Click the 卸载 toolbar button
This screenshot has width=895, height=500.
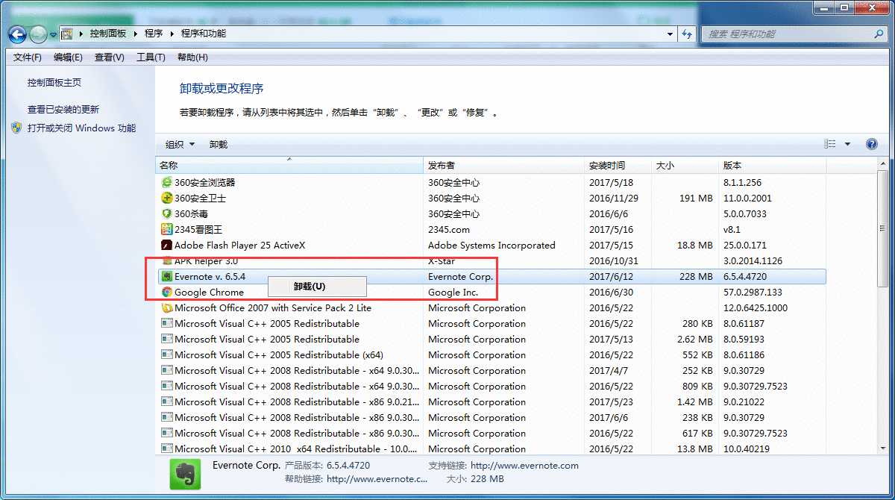click(219, 145)
